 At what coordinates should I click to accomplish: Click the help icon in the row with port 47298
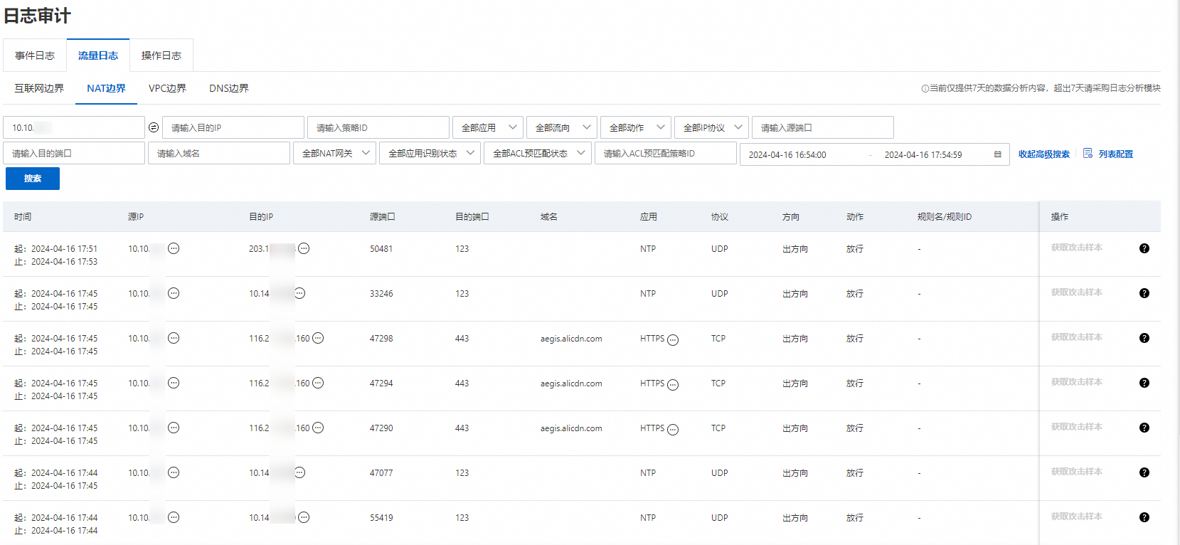1144,338
